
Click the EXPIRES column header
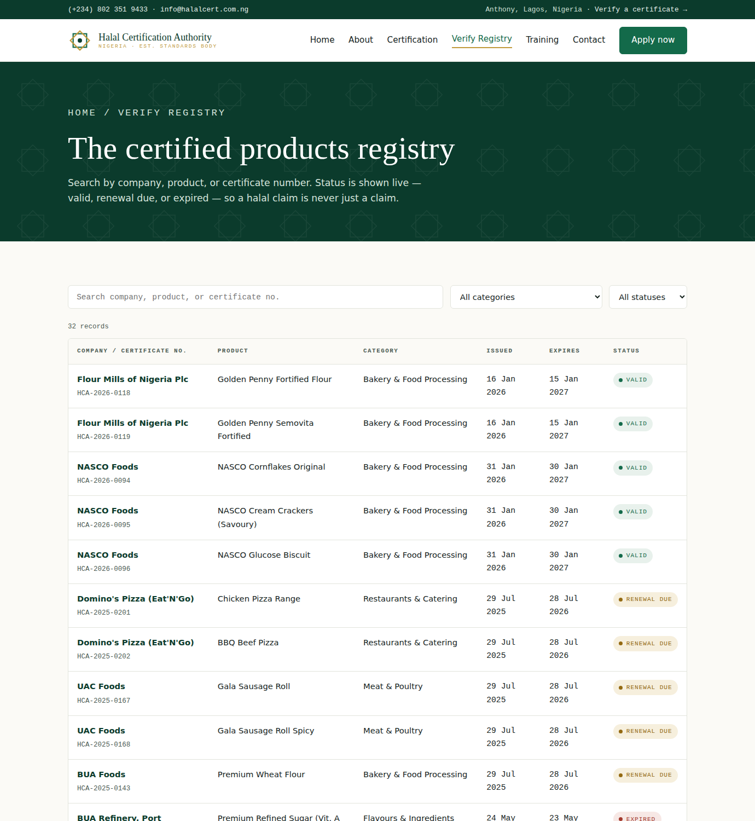pyautogui.click(x=565, y=351)
